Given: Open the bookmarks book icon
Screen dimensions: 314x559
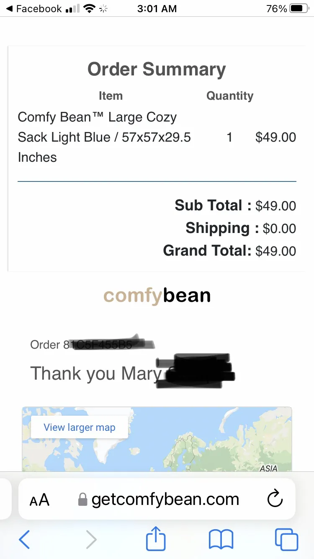Looking at the screenshot, I should click(x=221, y=539).
